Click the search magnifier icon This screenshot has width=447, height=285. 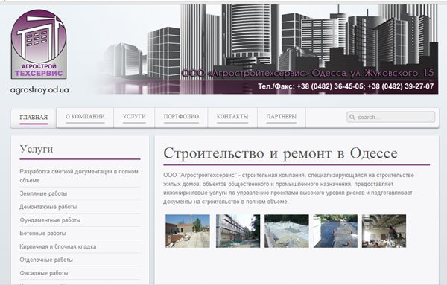click(x=352, y=117)
